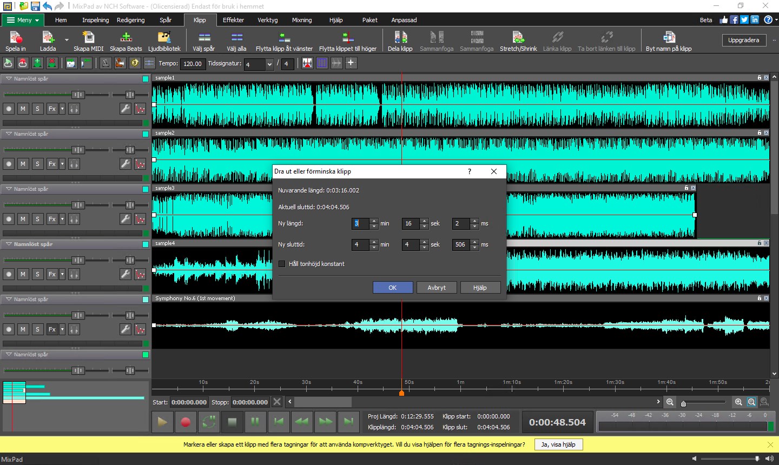Confirm the dialog with OK
This screenshot has width=779, height=465.
pyautogui.click(x=393, y=288)
